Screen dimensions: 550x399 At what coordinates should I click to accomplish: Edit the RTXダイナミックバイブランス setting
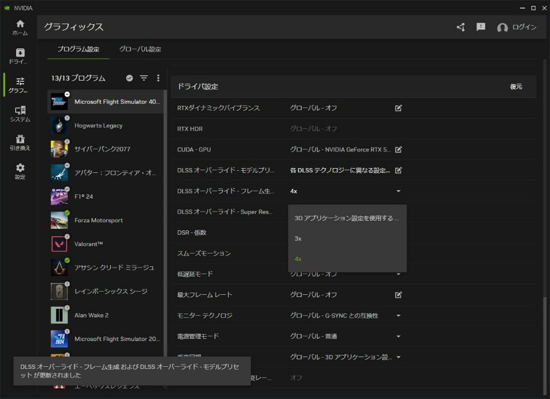tap(399, 108)
